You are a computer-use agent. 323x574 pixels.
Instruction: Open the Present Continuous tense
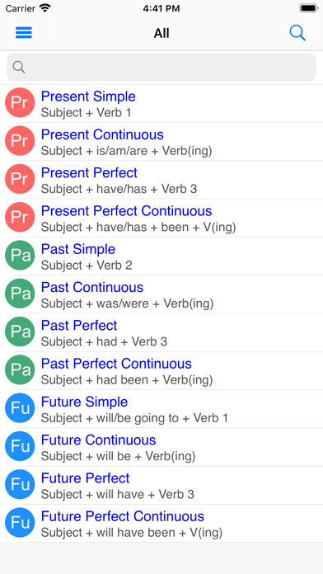[x=161, y=142]
